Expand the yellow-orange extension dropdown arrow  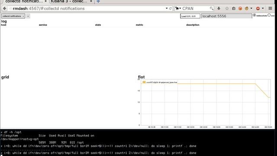(251, 8)
